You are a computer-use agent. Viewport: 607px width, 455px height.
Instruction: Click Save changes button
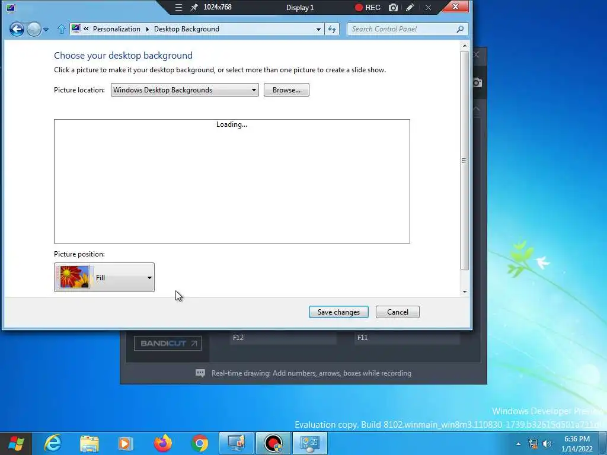coord(338,312)
